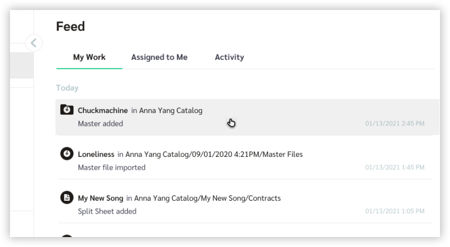450x247 pixels.
Task: Select the Activity tab
Action: coord(229,57)
